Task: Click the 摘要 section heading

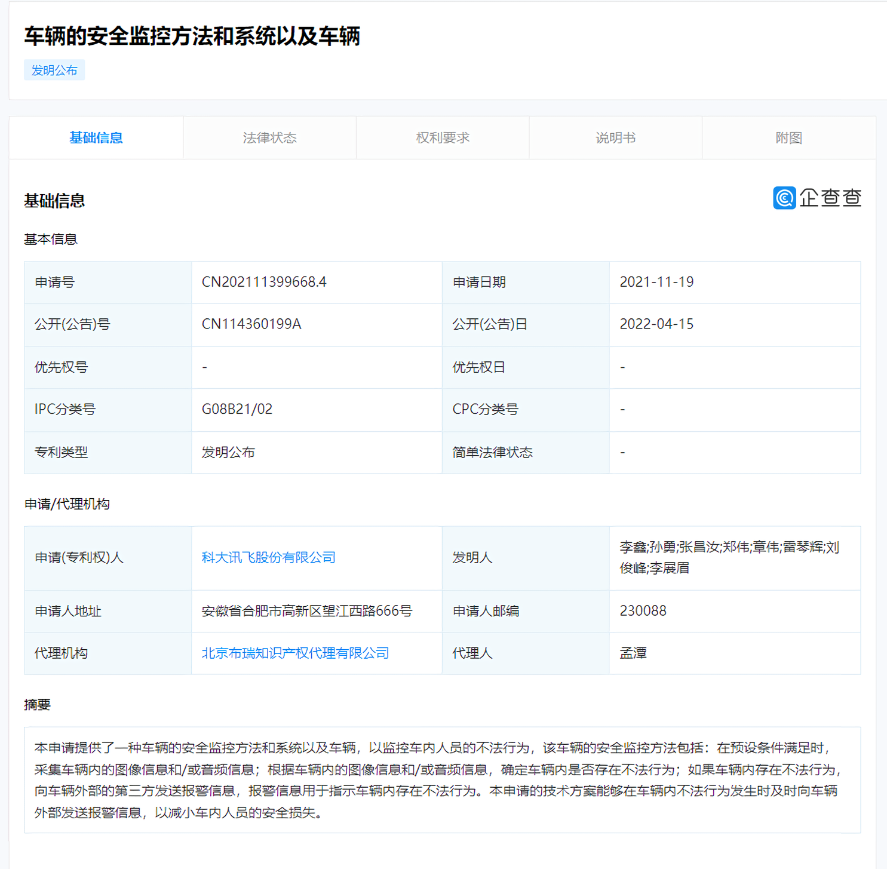Action: pos(37,705)
